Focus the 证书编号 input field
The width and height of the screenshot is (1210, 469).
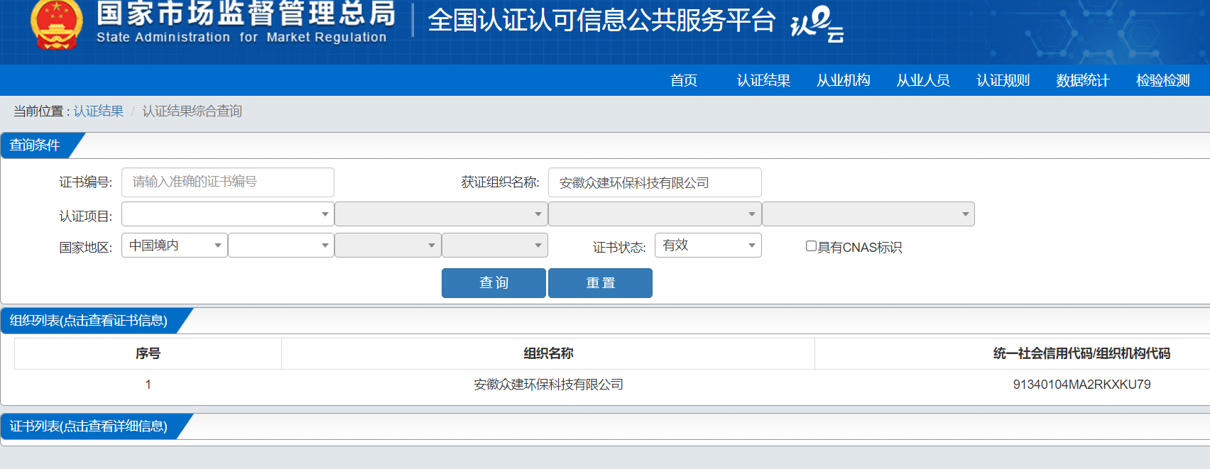[228, 182]
